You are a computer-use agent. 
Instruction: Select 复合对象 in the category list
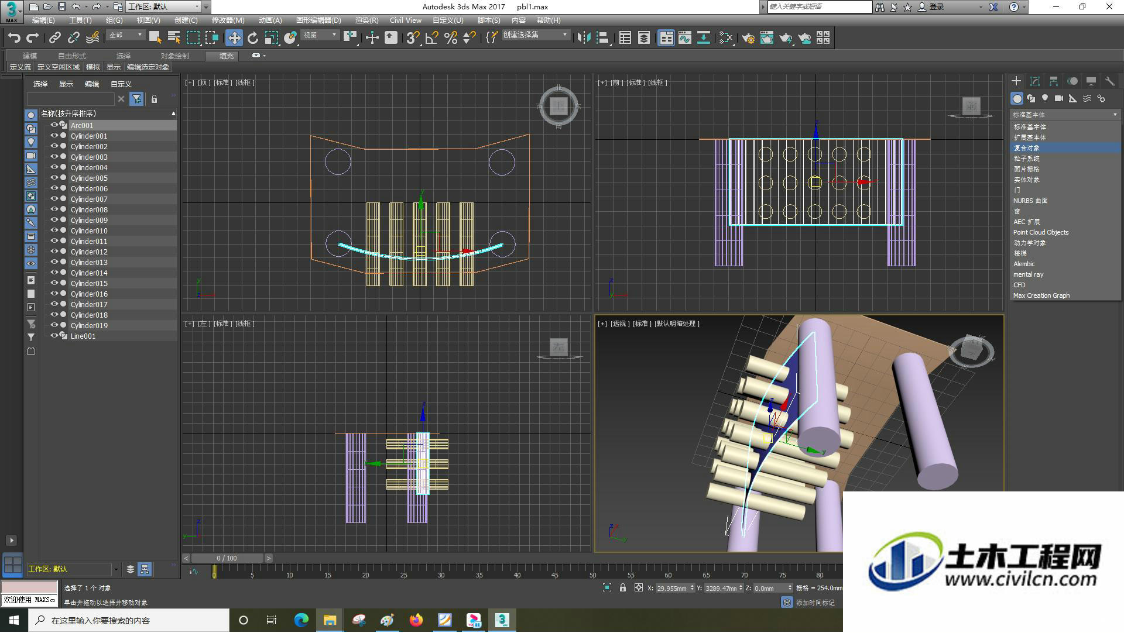(x=1065, y=148)
